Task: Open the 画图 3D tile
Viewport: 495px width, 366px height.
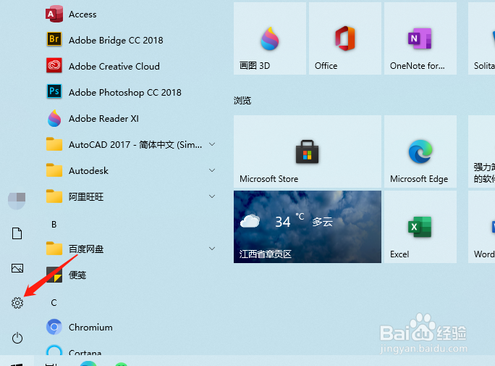Action: pyautogui.click(x=270, y=38)
